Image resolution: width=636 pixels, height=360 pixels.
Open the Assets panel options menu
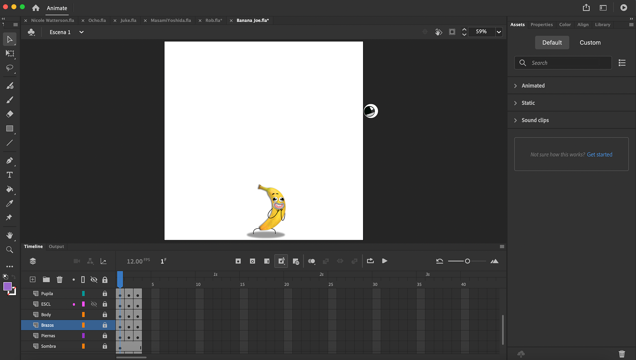tap(631, 25)
